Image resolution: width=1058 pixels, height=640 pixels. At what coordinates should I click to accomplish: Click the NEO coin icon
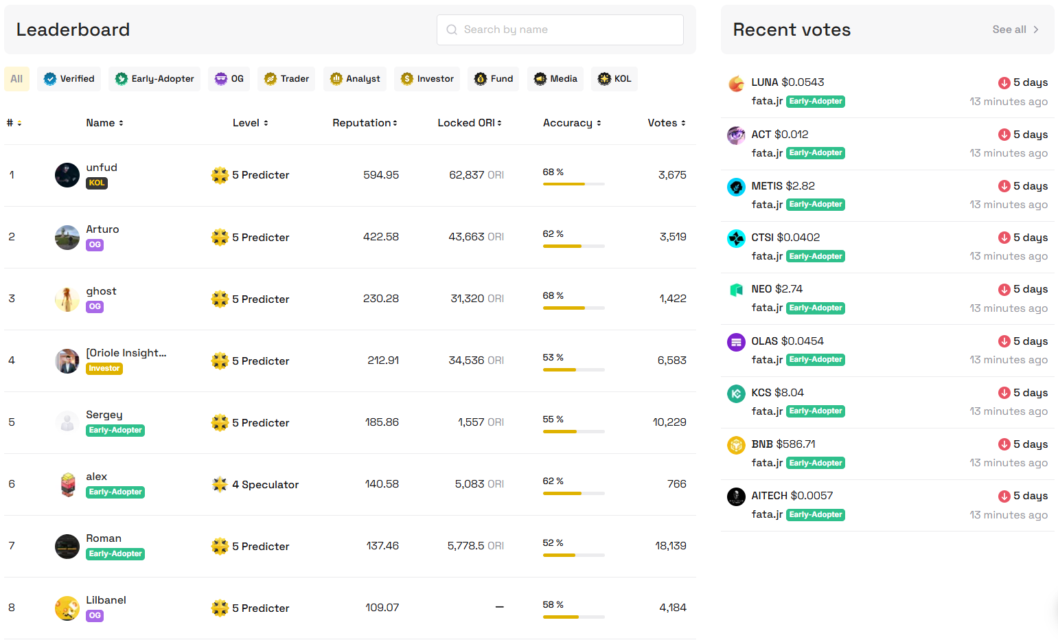pyautogui.click(x=736, y=290)
